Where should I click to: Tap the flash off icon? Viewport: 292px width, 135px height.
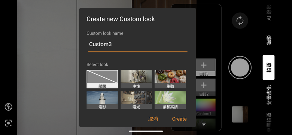[x=8, y=107]
